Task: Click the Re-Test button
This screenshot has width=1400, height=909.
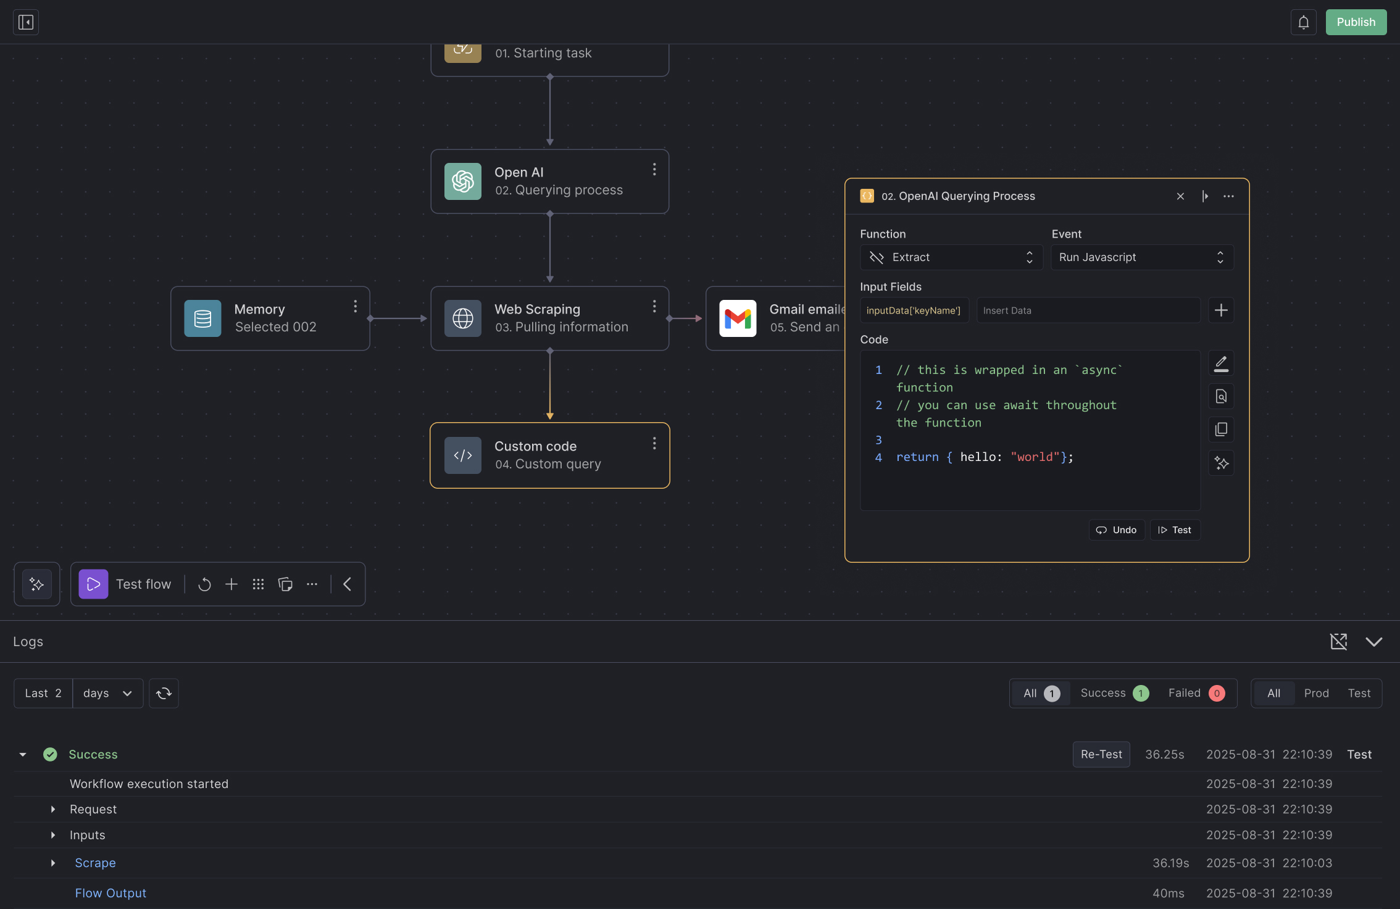Action: click(x=1101, y=754)
